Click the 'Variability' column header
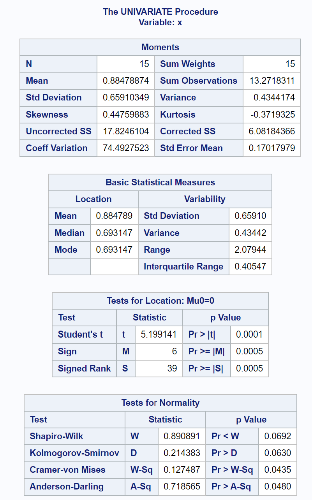Screen dimensions: 312x500 pyautogui.click(x=205, y=199)
